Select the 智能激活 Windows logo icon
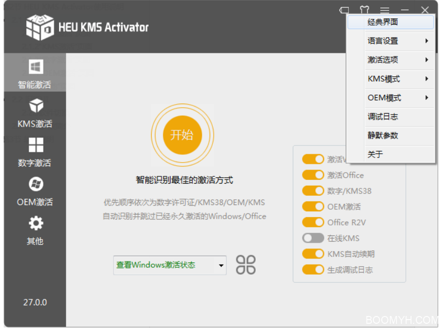 point(36,67)
